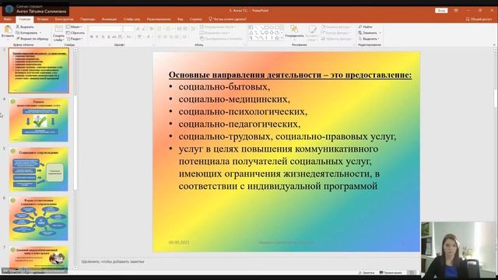
Task: Open the File (Файл) tab
Action: point(7,19)
